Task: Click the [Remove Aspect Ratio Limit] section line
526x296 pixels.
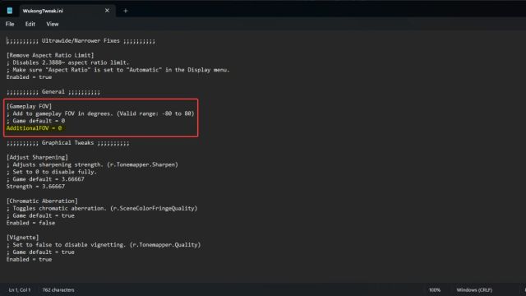Action: click(50, 55)
